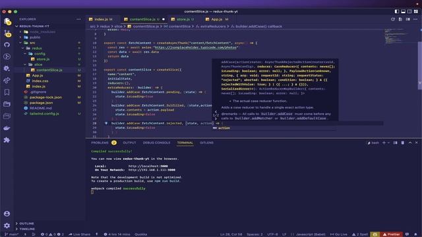This screenshot has height=237, width=422.
Task: Click Go Live in status bar
Action: point(338,234)
